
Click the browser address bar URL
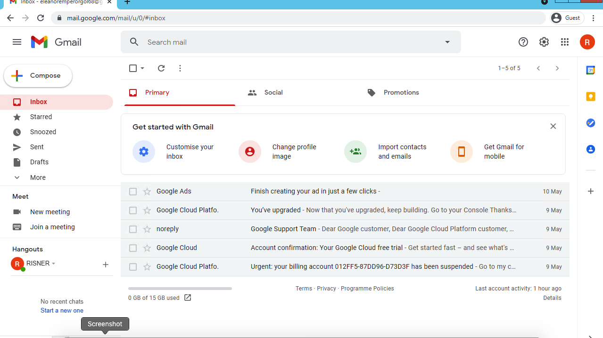116,18
